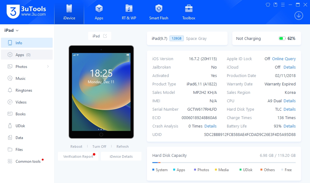Expand the Photos sidebar chevron

[48, 67]
